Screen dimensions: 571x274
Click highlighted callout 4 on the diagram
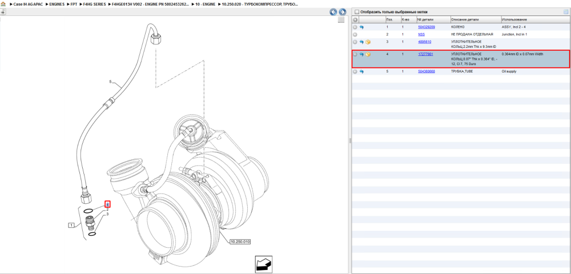click(x=107, y=204)
